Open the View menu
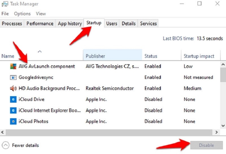The height and width of the screenshot is (154, 226). coord(41,14)
